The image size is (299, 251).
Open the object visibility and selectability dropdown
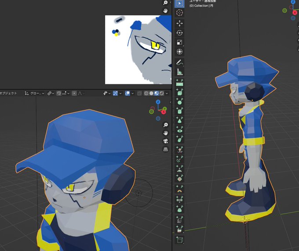click(x=107, y=93)
